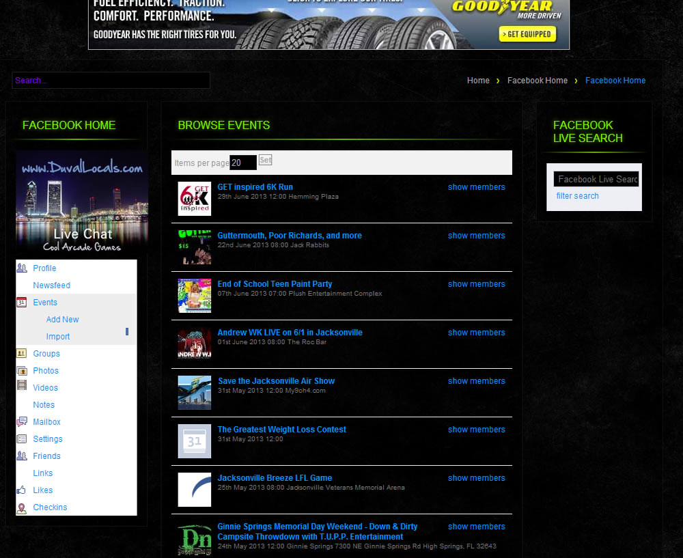This screenshot has width=683, height=558.
Task: Show members for Jacksonville Air Show
Action: coord(477,380)
